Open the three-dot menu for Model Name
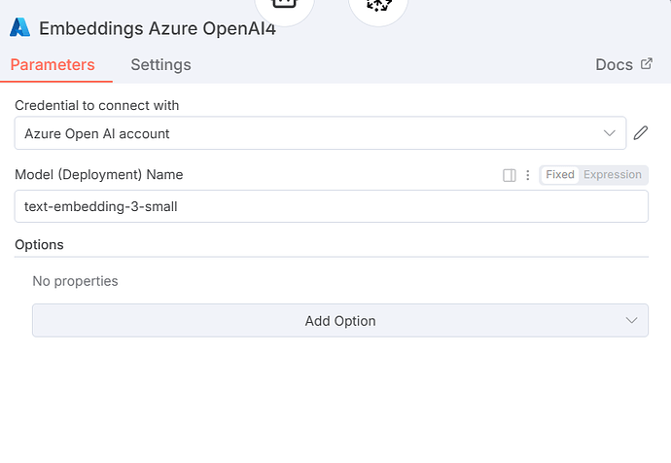The width and height of the screenshot is (671, 463). pyautogui.click(x=528, y=175)
